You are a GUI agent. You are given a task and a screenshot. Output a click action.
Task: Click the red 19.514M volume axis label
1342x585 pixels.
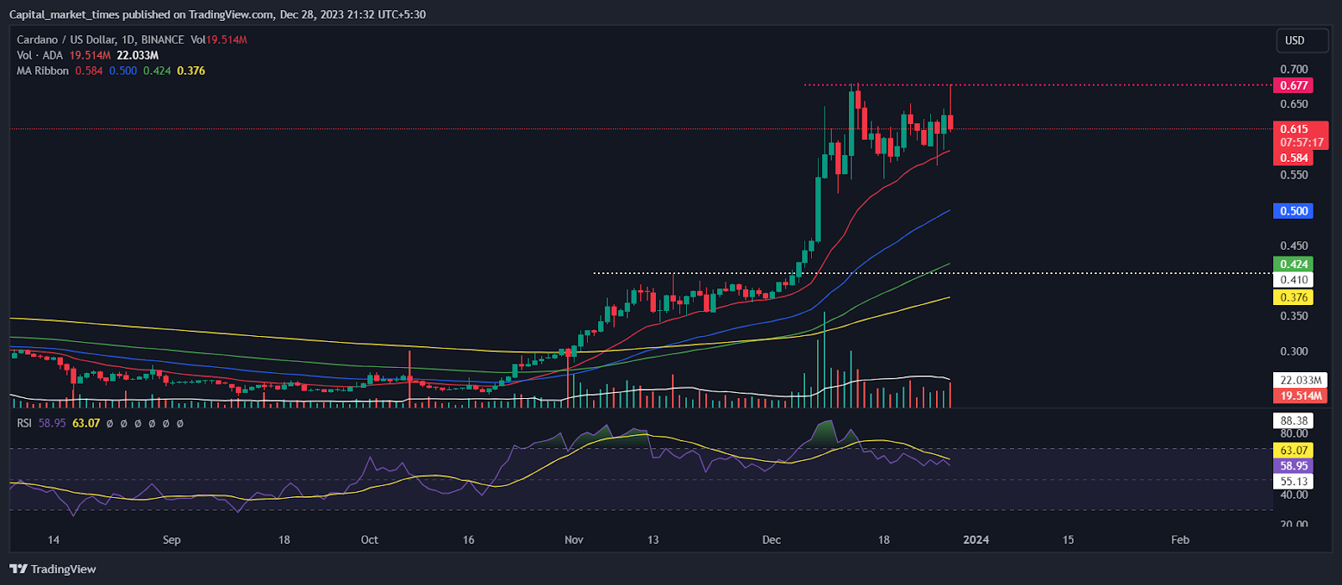pyautogui.click(x=1300, y=396)
